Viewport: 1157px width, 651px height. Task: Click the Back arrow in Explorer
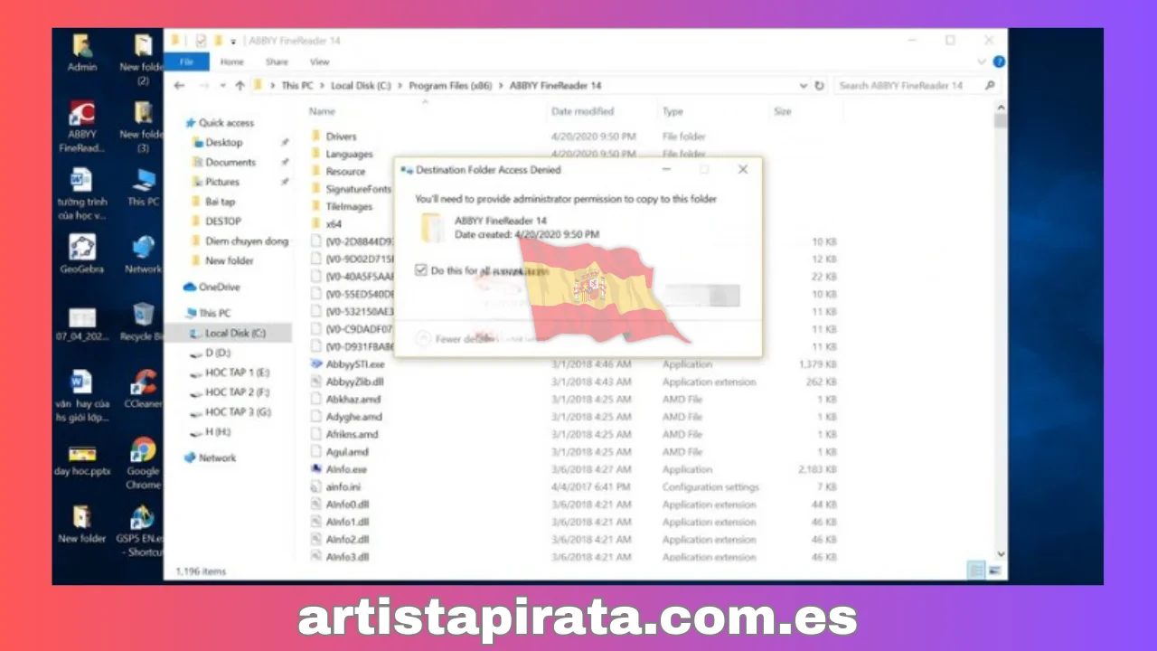pos(179,86)
